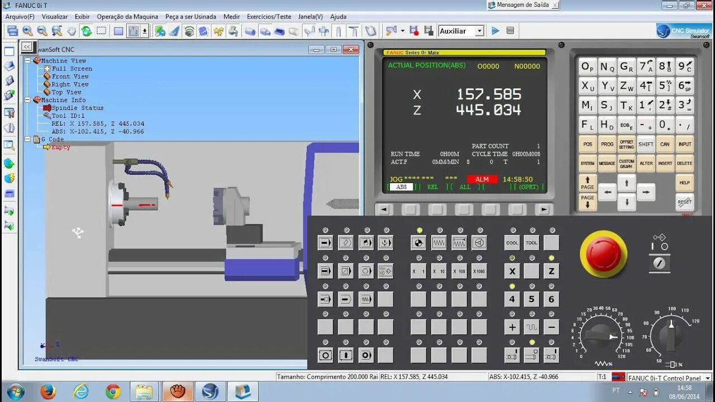The image size is (715, 402).
Task: Open Firefox from the Windows taskbar
Action: (48, 391)
